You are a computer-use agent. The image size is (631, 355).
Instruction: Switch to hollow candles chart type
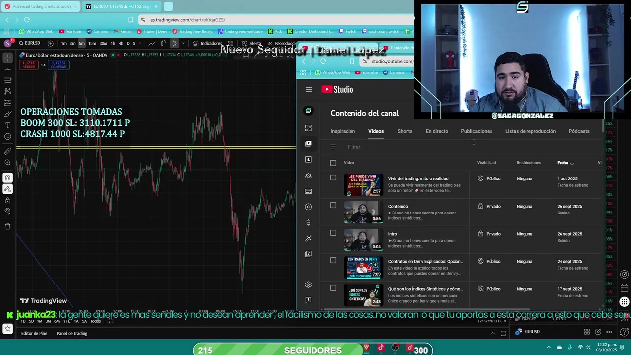click(163, 43)
